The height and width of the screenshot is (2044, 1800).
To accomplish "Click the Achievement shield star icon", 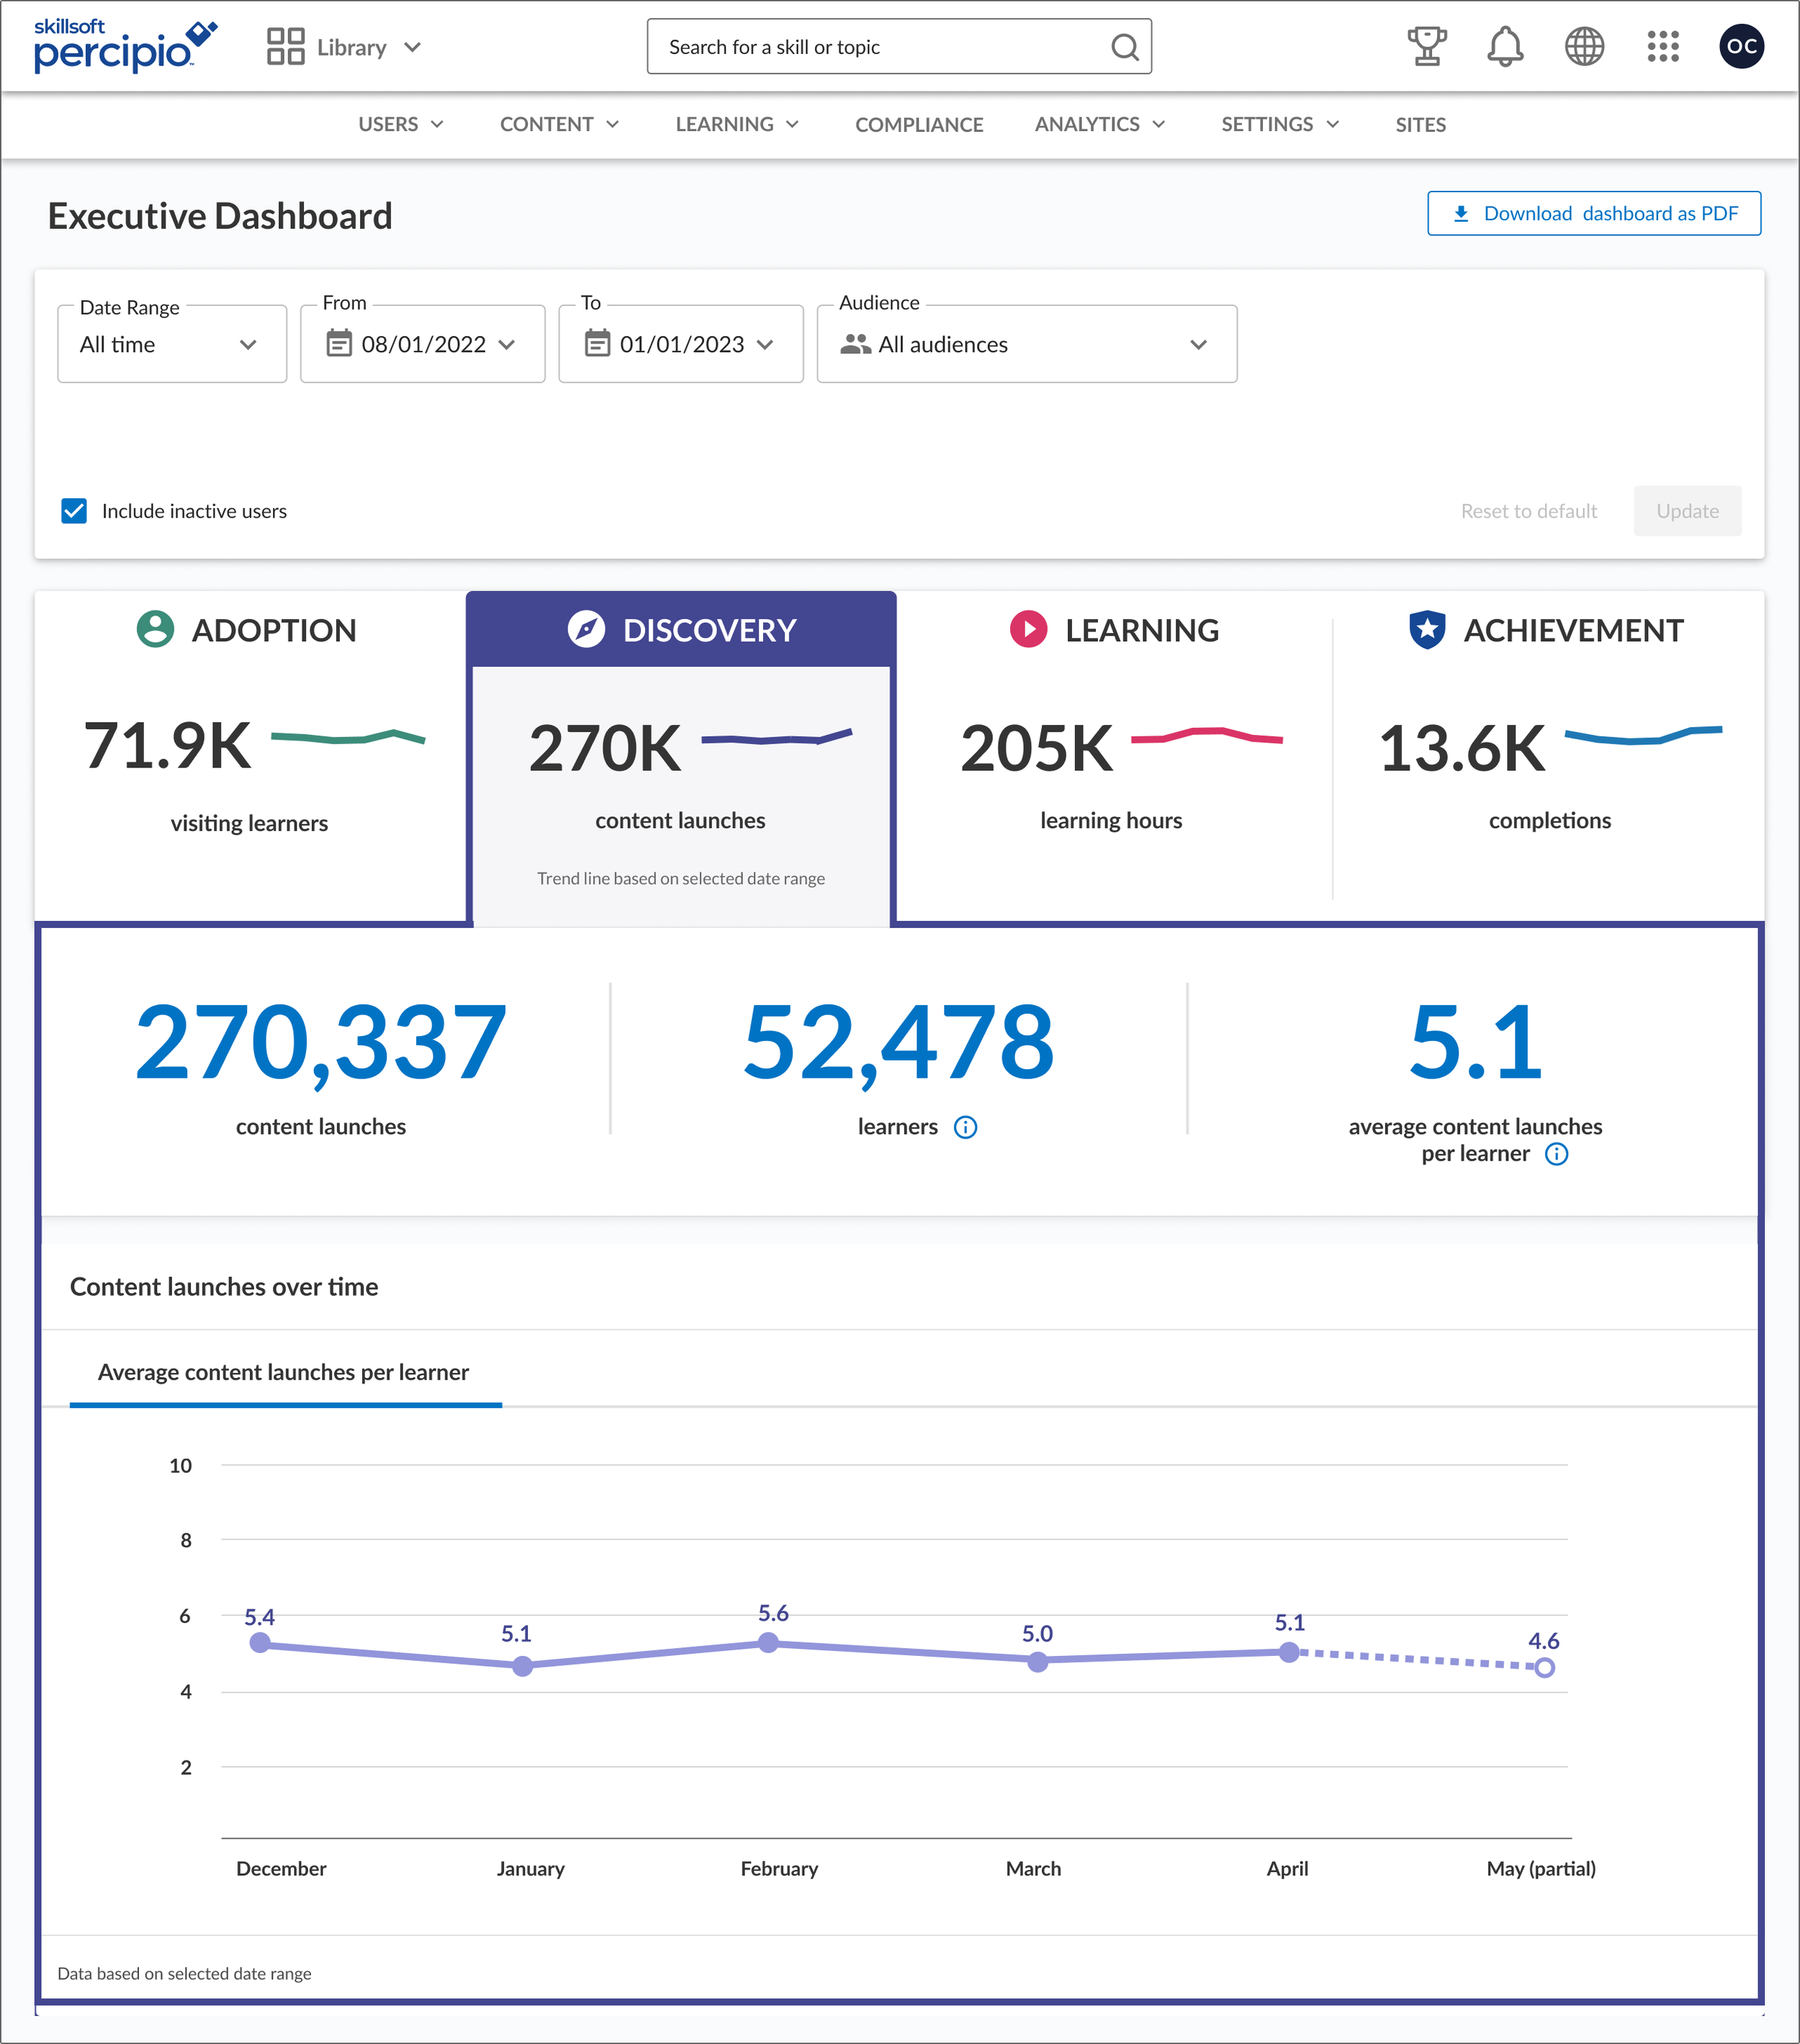I will tap(1427, 629).
